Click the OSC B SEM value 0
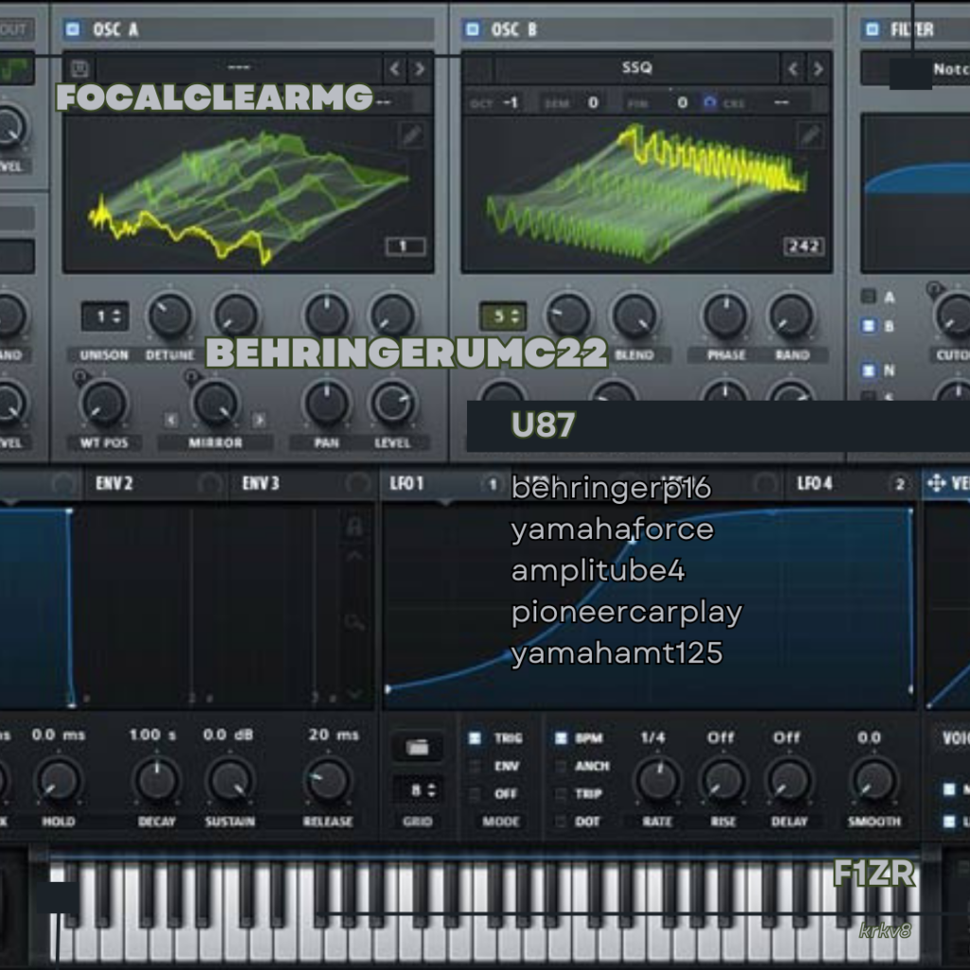Viewport: 970px width, 970px height. [x=593, y=102]
